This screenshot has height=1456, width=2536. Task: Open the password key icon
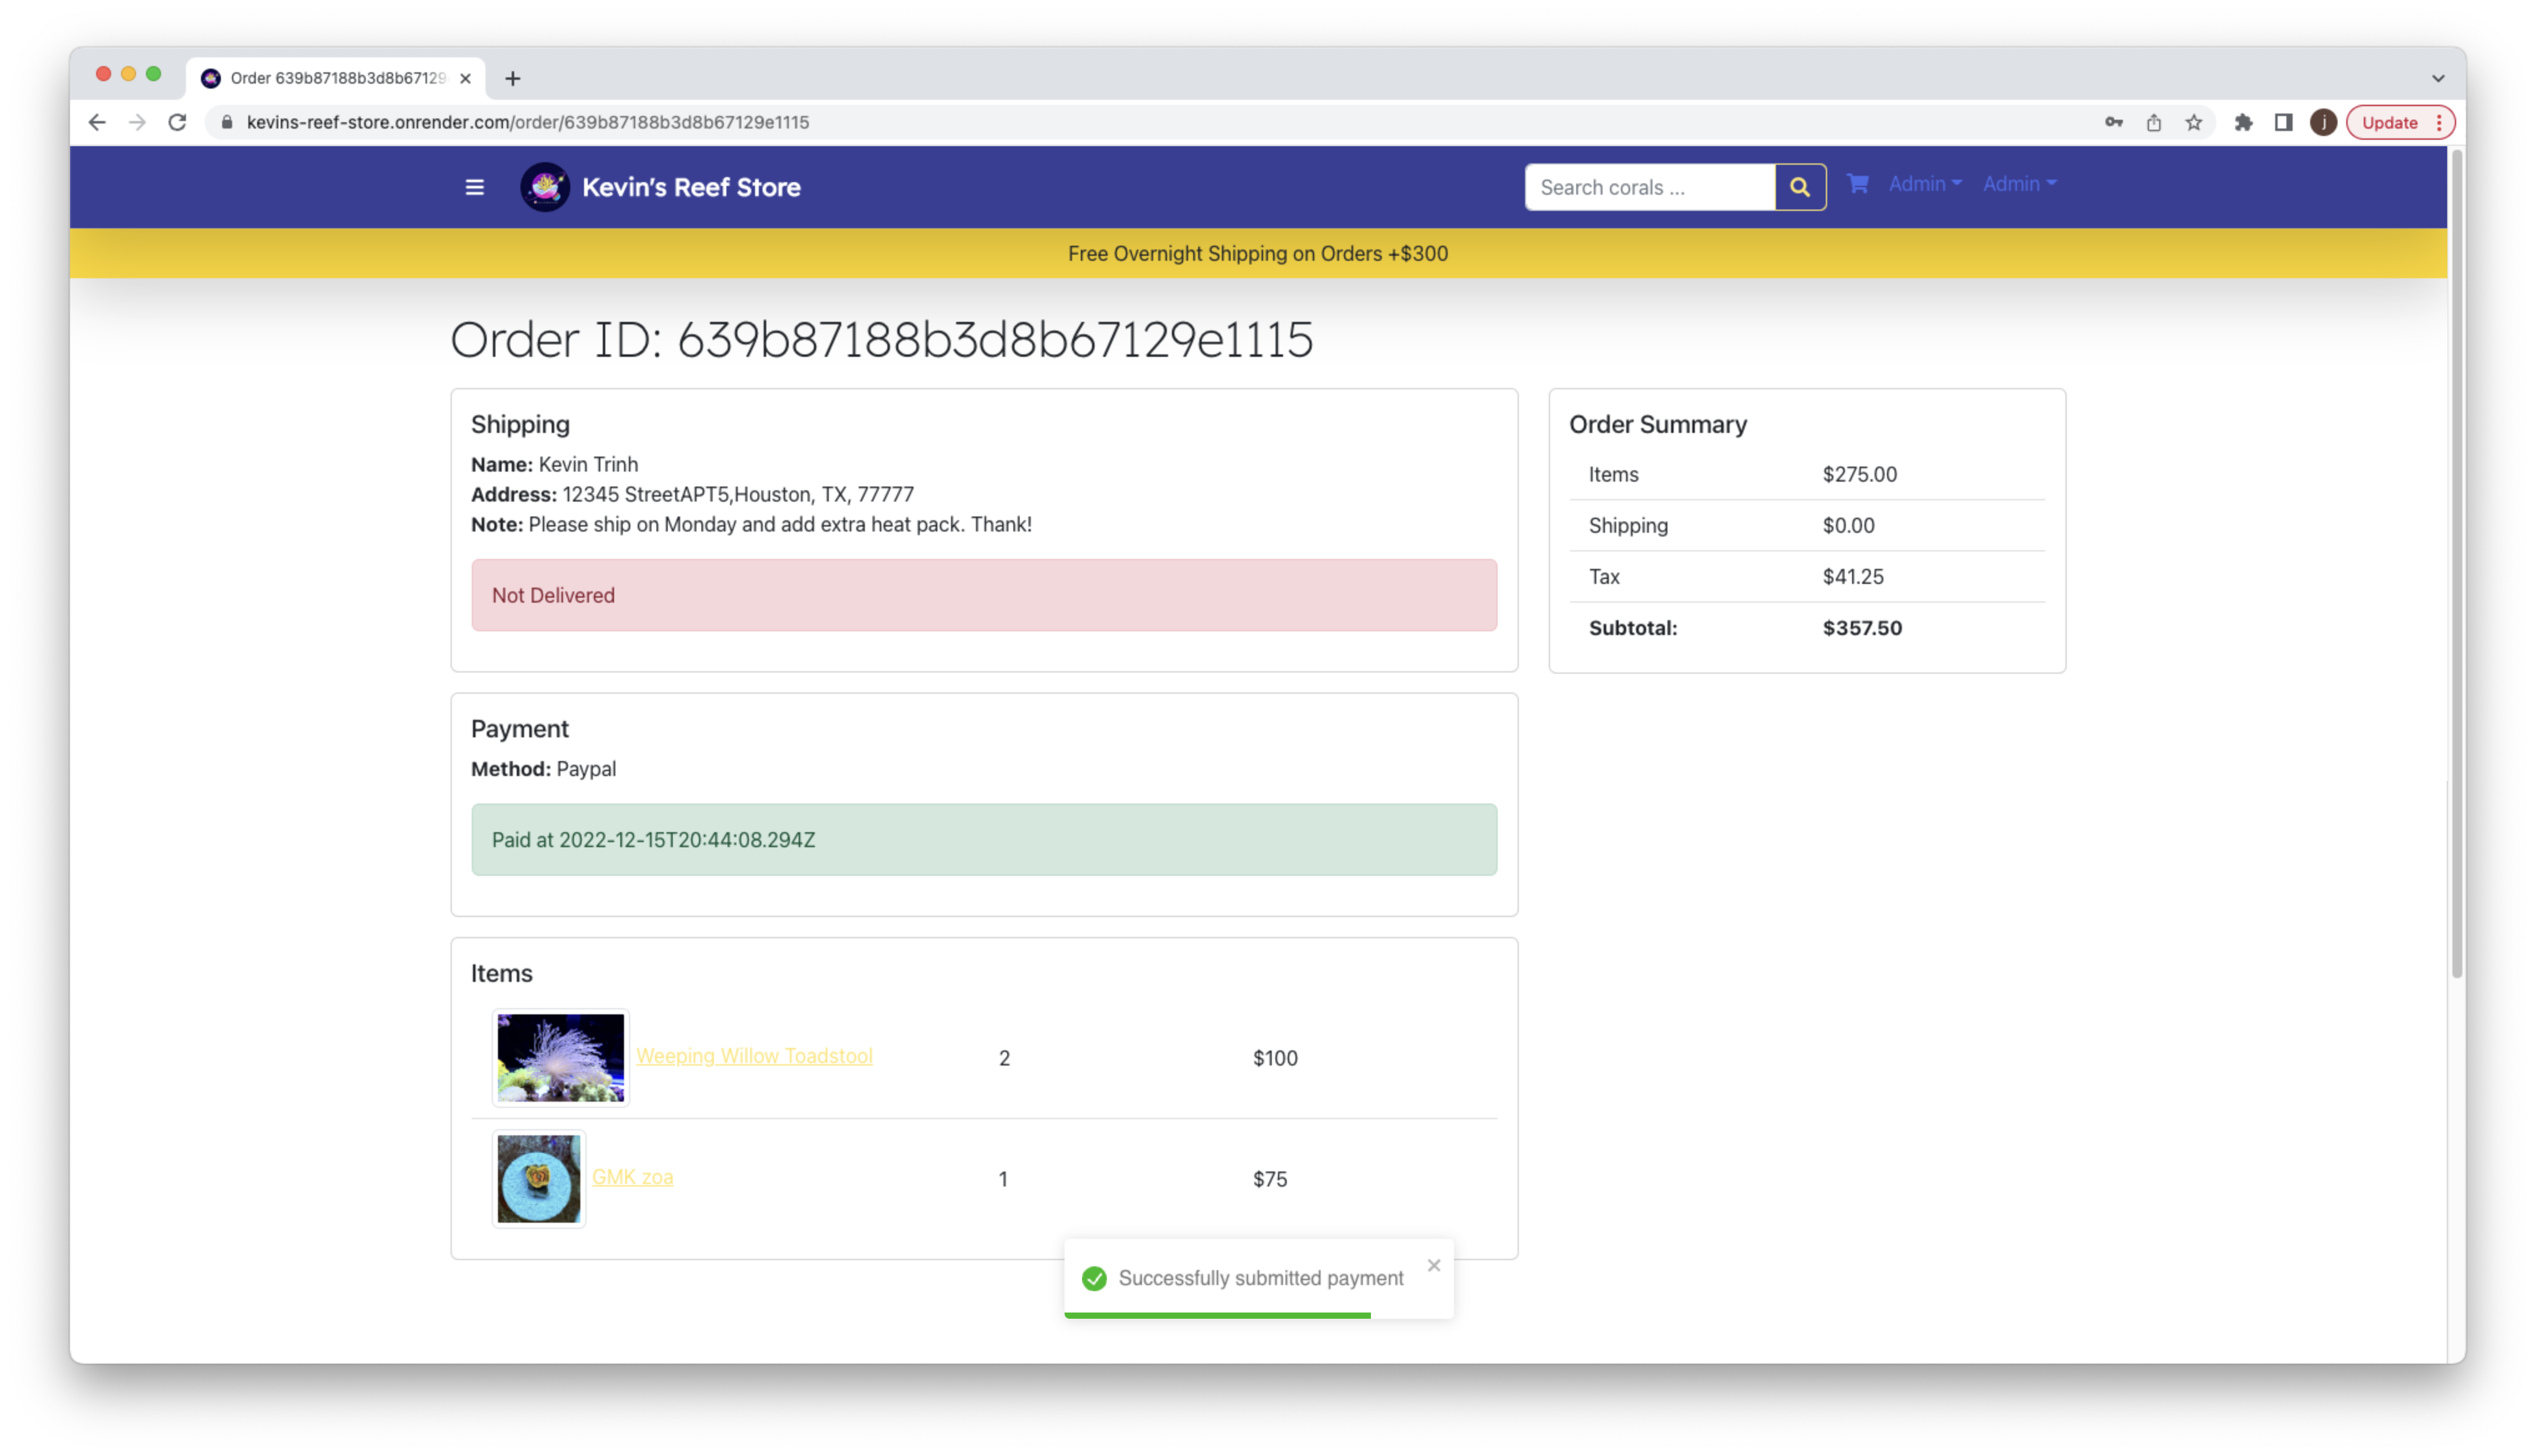2113,122
